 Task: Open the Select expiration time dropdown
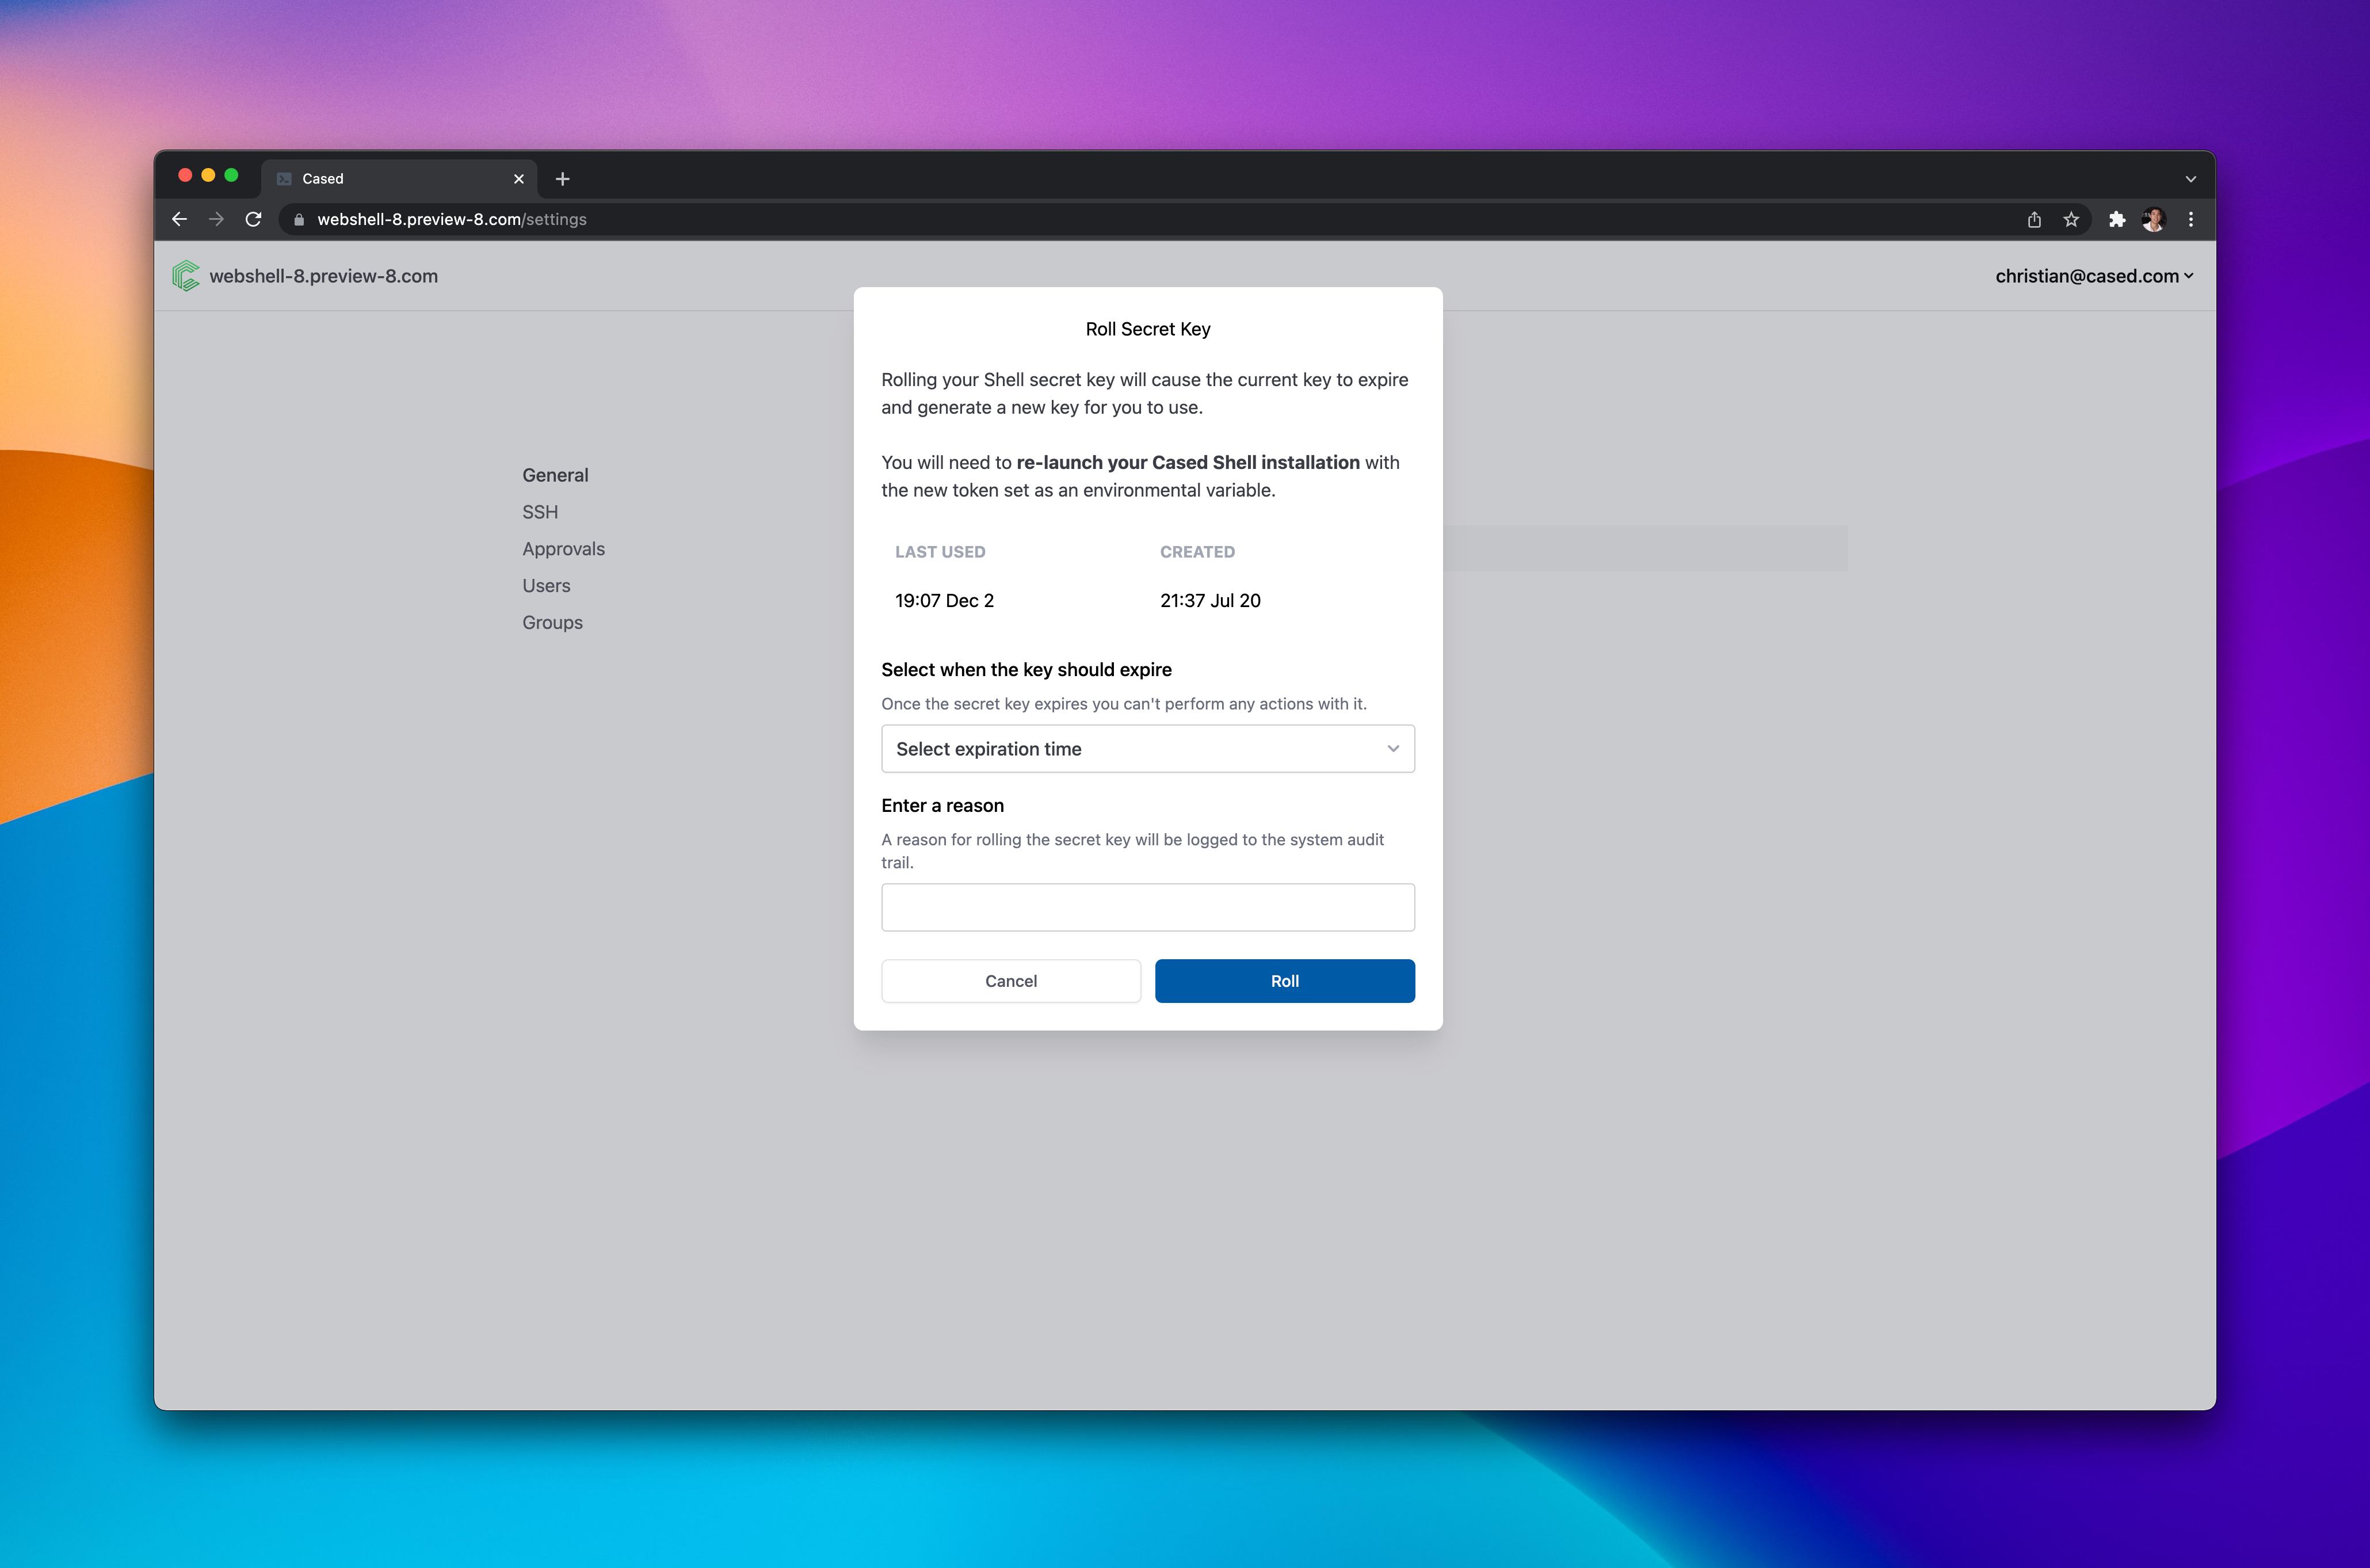tap(1148, 749)
